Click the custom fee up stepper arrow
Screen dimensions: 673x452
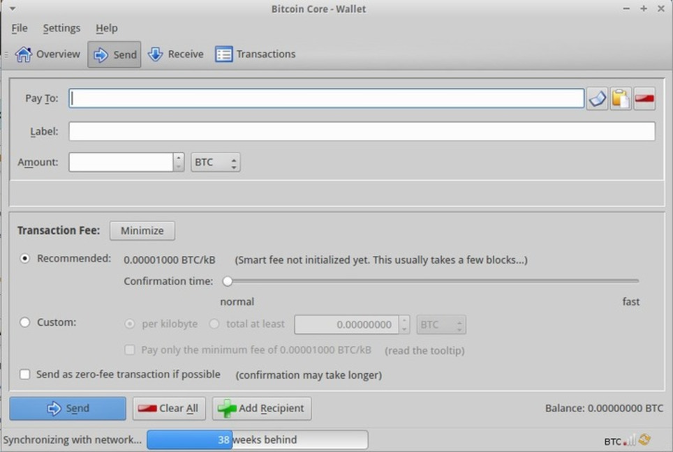tap(404, 320)
